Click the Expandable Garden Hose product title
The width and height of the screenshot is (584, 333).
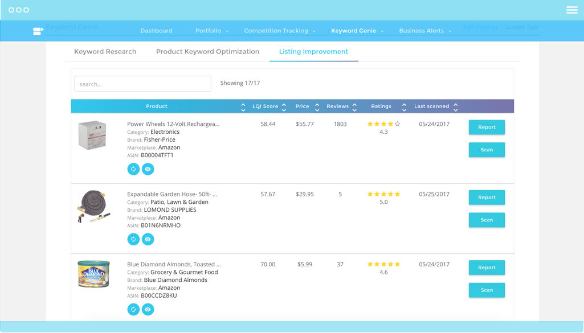pos(171,194)
